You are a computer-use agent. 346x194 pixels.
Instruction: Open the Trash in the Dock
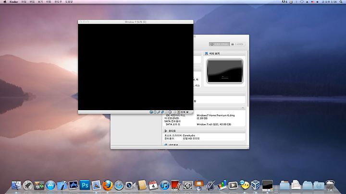(x=330, y=185)
